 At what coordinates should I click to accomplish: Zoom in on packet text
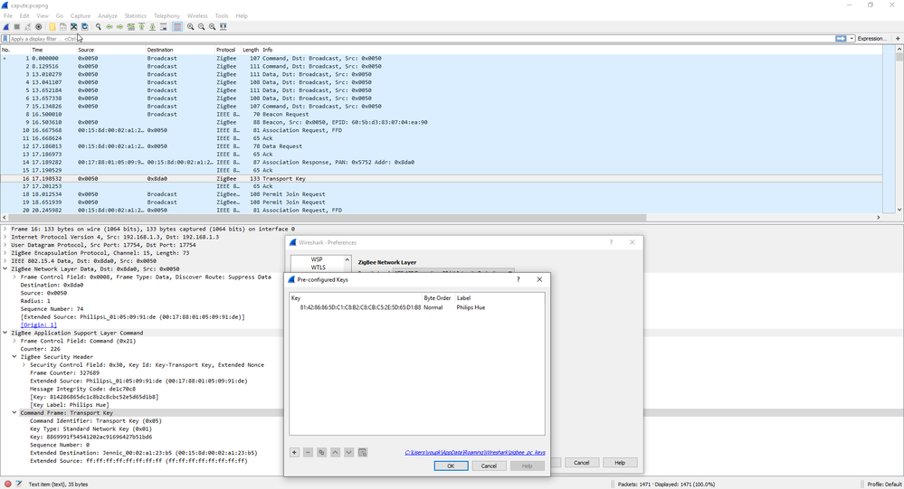click(x=190, y=26)
